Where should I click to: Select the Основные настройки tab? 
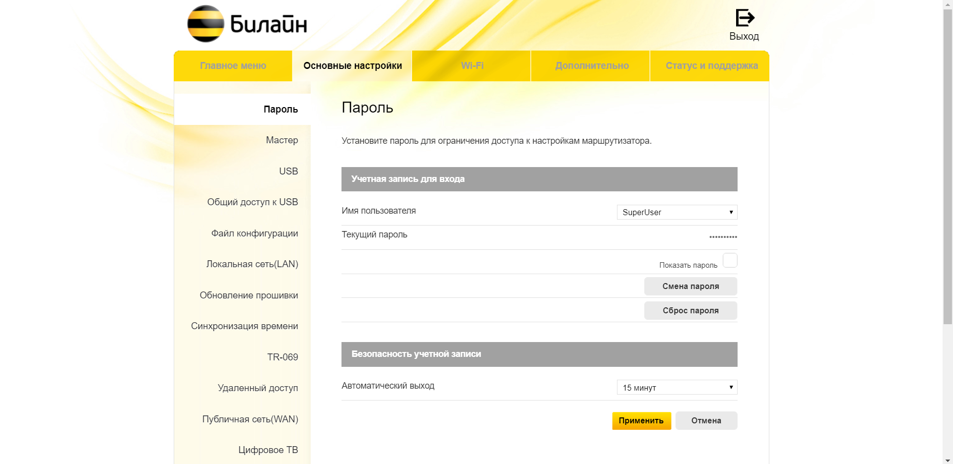(352, 65)
